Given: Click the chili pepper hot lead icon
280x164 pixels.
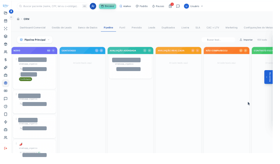Looking at the screenshot, I should point(21,144).
